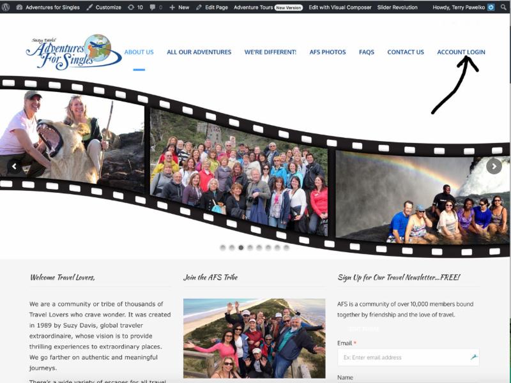
Task: Click the Welcome Travel Lovers heading
Action: [x=63, y=277]
